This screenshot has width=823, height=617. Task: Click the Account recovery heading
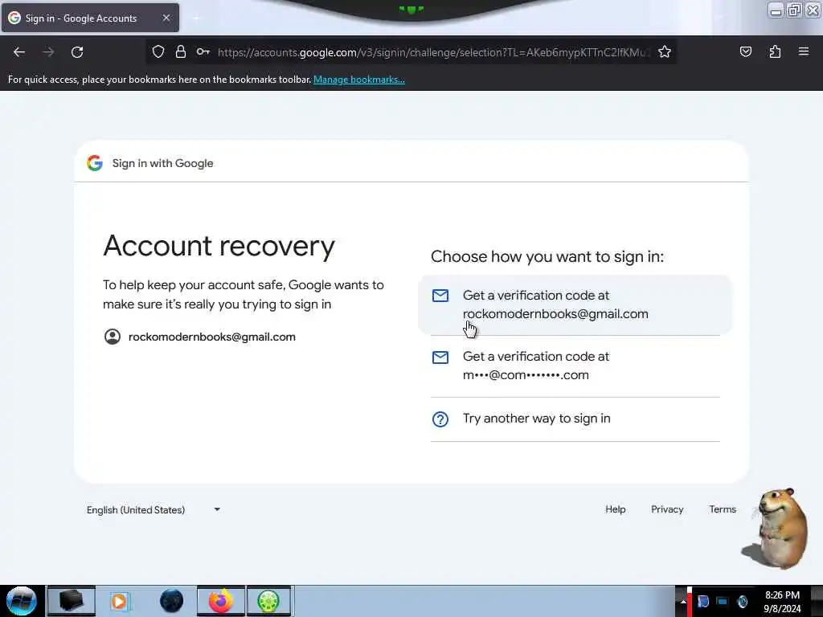coord(219,246)
